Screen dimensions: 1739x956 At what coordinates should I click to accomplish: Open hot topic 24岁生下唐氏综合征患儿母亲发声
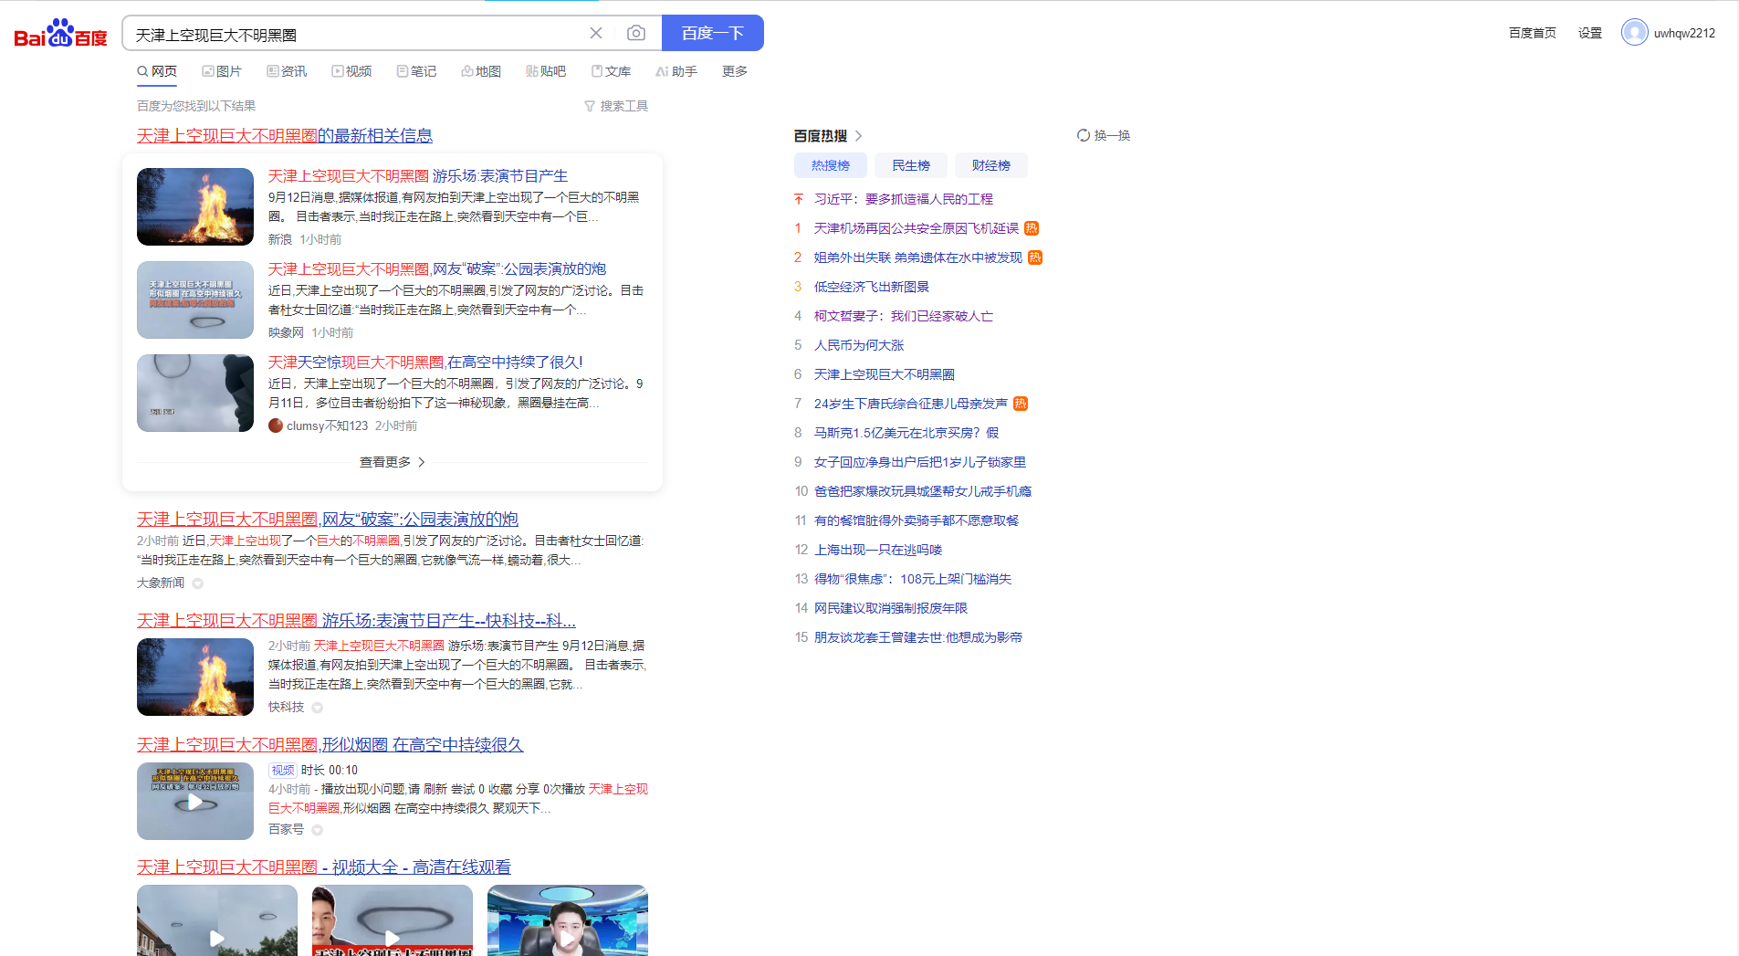click(911, 404)
